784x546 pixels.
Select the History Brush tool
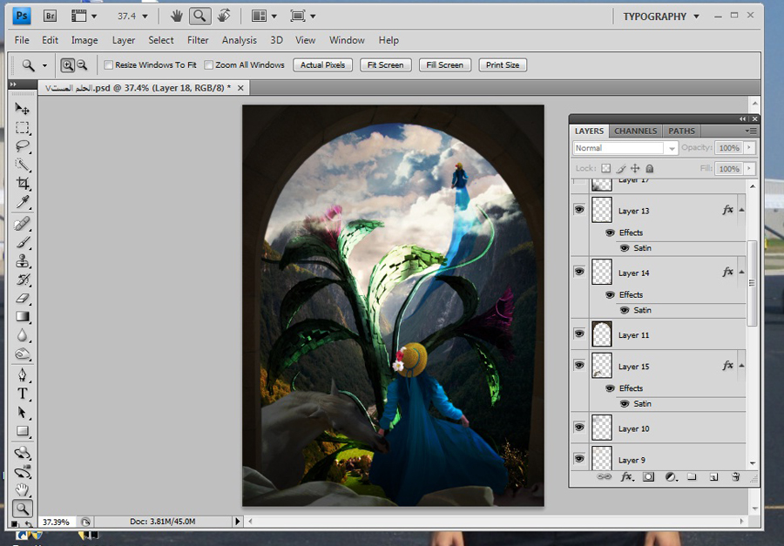22,280
